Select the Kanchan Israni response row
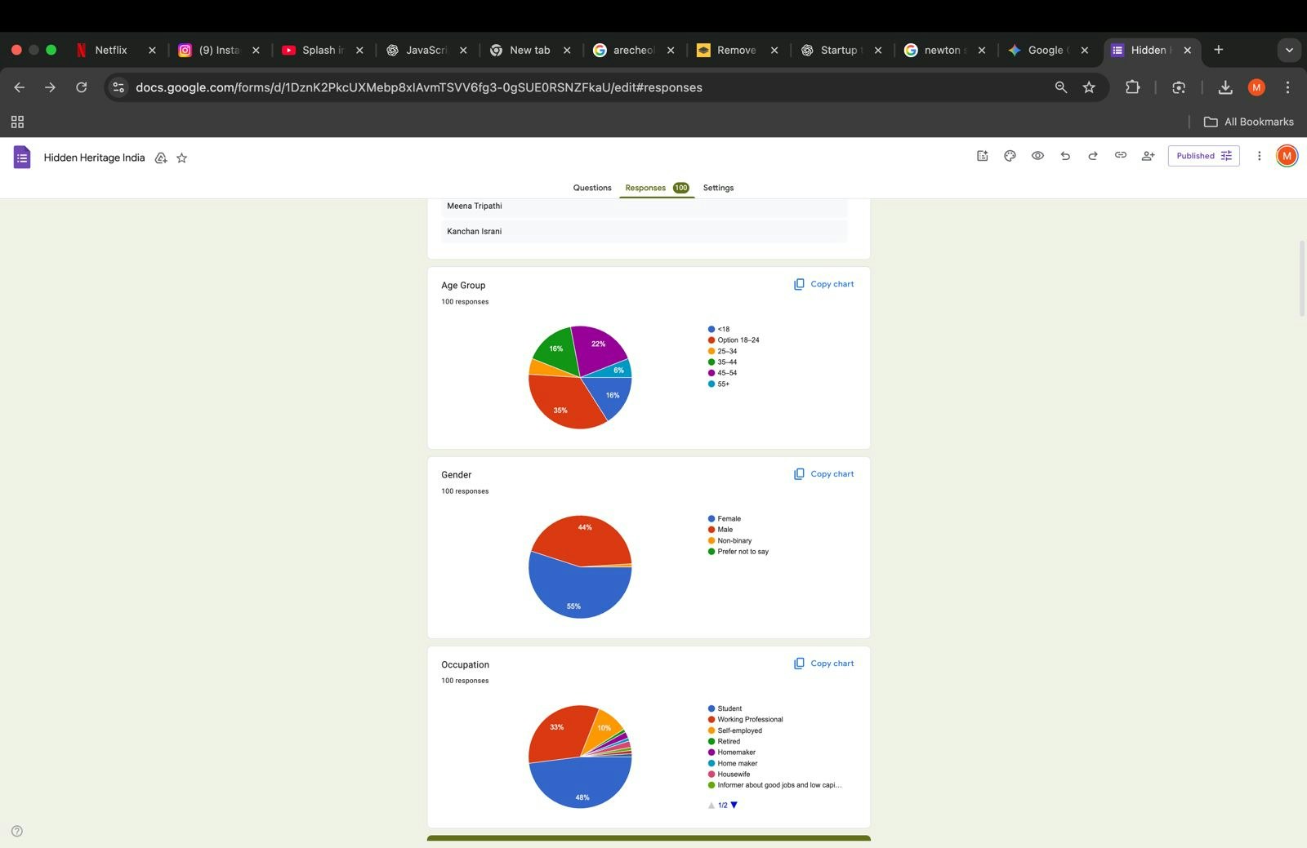The height and width of the screenshot is (848, 1307). pos(644,232)
